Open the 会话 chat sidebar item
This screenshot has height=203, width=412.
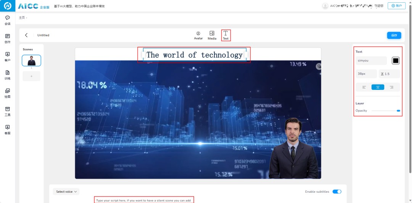tap(8, 21)
